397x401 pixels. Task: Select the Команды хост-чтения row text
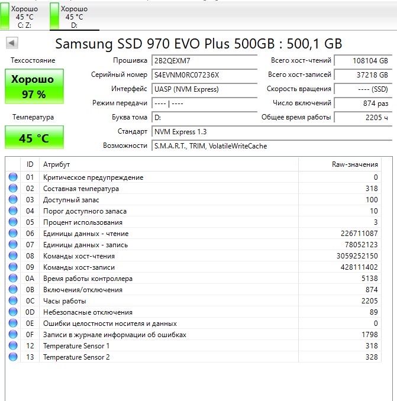pyautogui.click(x=79, y=256)
